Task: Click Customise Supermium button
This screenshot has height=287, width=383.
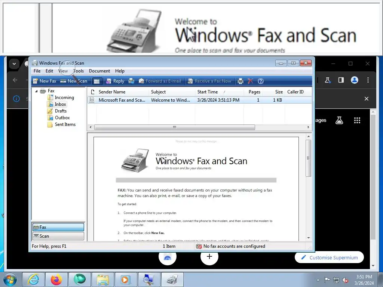Action: (329, 257)
